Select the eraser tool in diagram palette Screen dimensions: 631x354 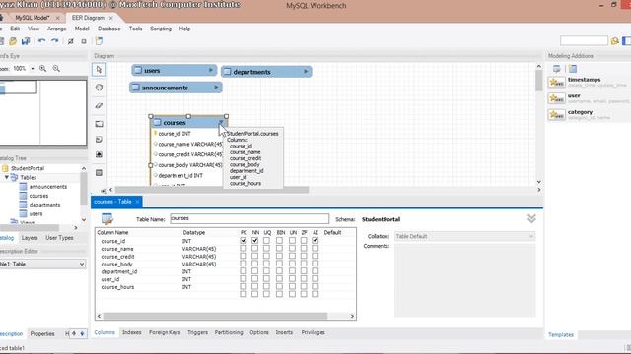coord(99,106)
